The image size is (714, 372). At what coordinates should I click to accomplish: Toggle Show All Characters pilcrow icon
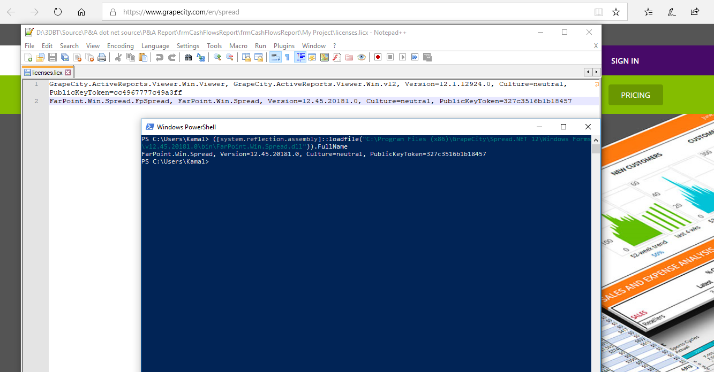pyautogui.click(x=287, y=57)
